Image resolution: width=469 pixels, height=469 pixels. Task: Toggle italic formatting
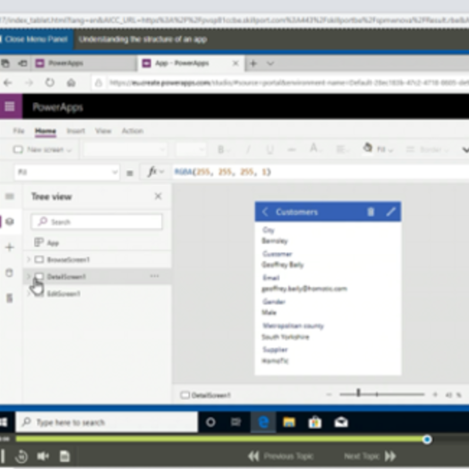247,149
